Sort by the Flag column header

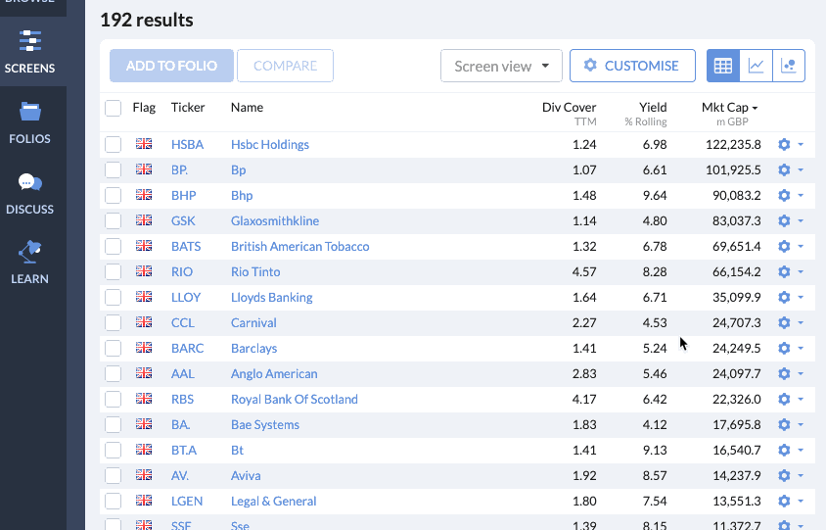point(144,108)
